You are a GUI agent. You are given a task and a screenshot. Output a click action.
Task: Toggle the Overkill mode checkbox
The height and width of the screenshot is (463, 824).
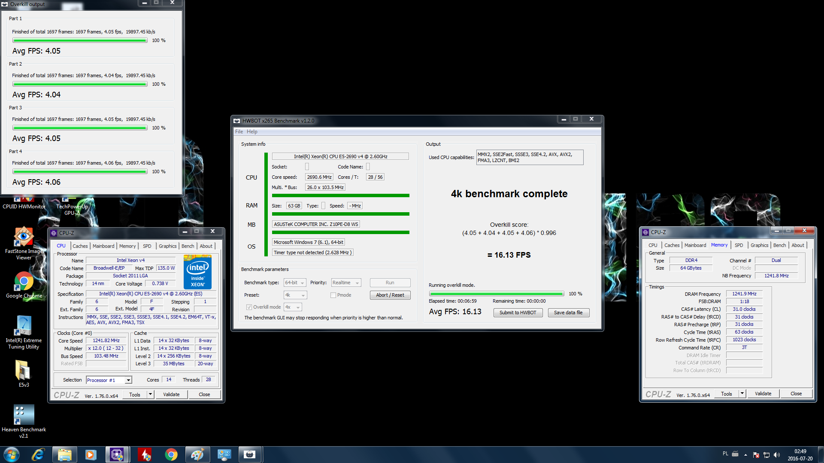[x=249, y=307]
